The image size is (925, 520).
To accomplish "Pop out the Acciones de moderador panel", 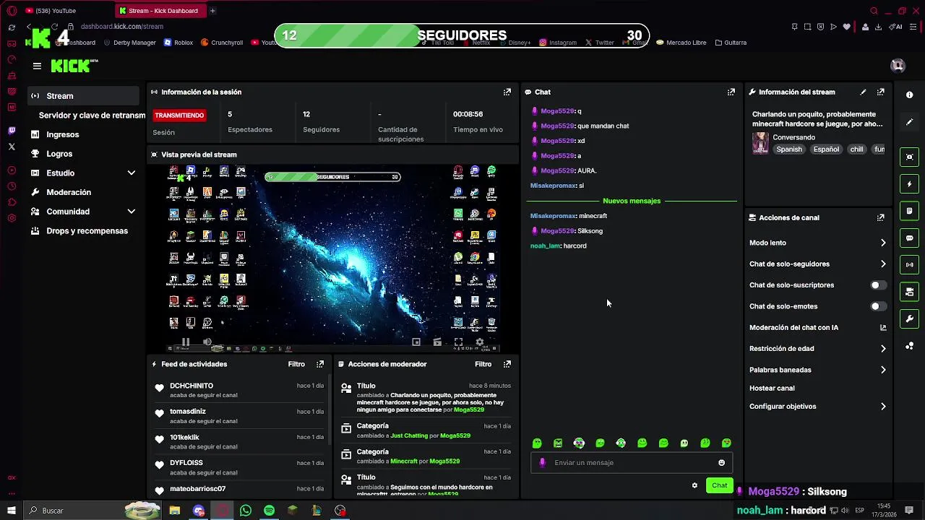I will click(x=507, y=364).
